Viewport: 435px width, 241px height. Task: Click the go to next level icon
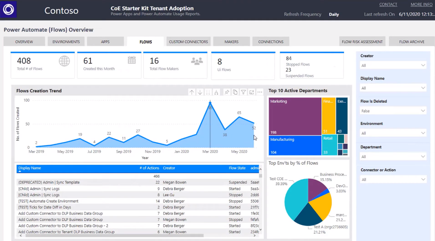(208, 92)
